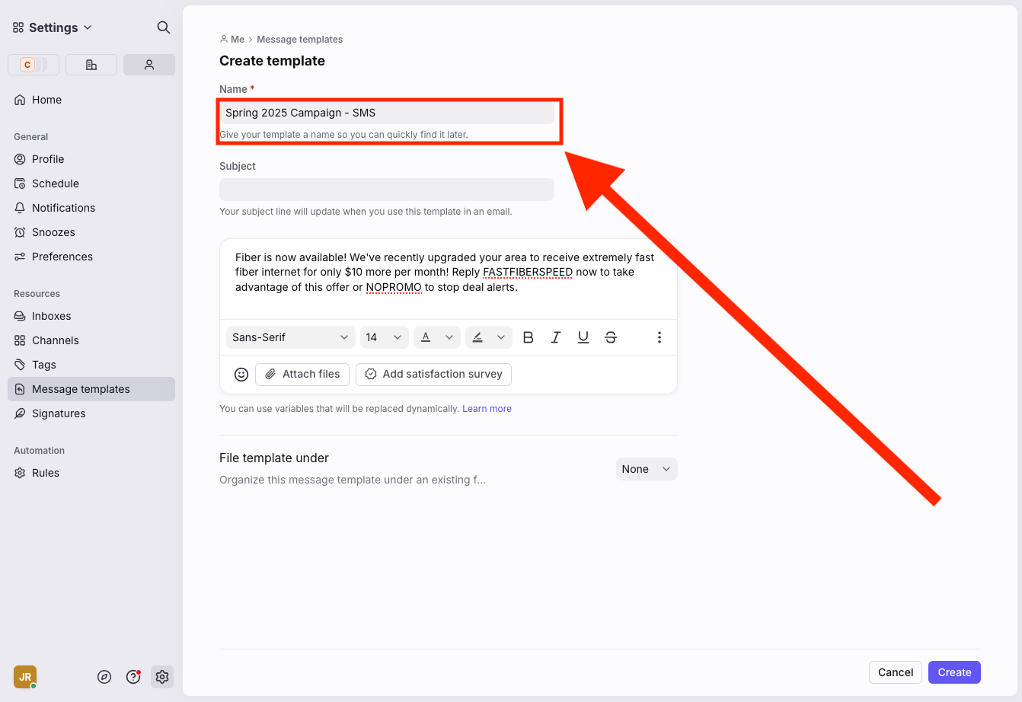Image resolution: width=1022 pixels, height=702 pixels.
Task: Apply strikethrough formatting
Action: [611, 337]
